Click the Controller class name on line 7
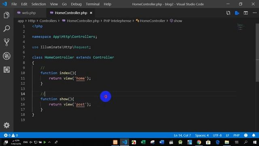Image resolution: width=259 pixels, height=146 pixels. click(x=104, y=58)
